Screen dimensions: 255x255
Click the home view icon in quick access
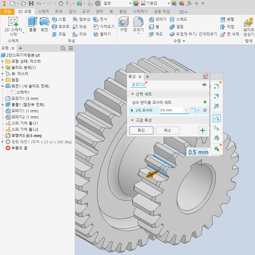pos(61,3)
